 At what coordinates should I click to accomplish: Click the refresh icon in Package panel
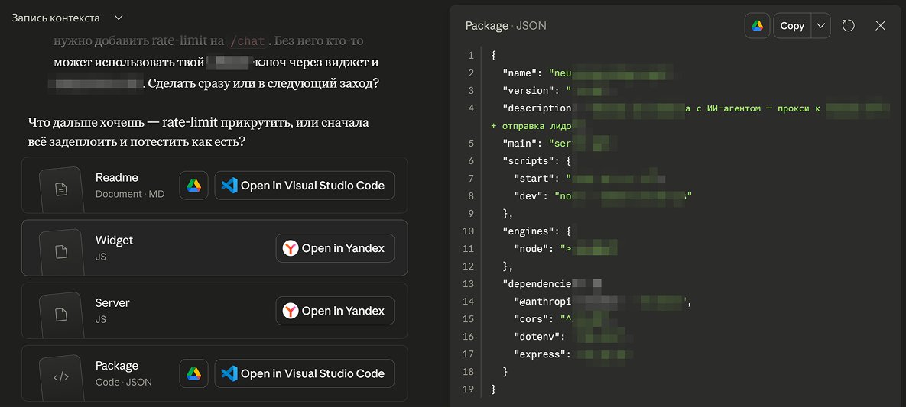click(x=848, y=26)
